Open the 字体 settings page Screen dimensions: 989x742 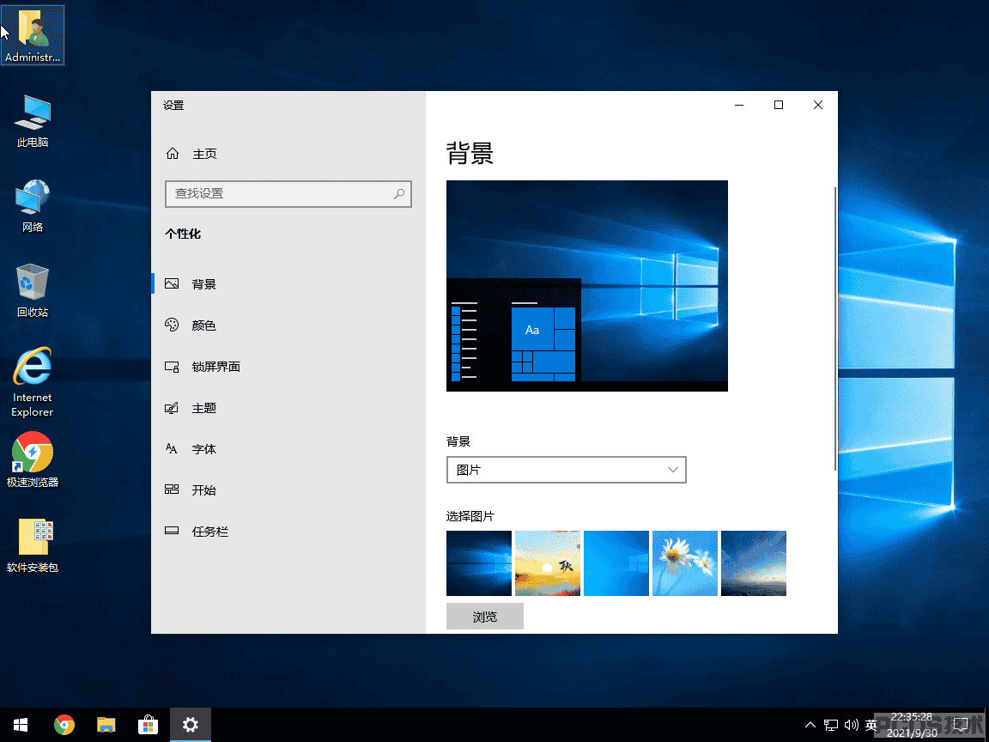(x=288, y=449)
